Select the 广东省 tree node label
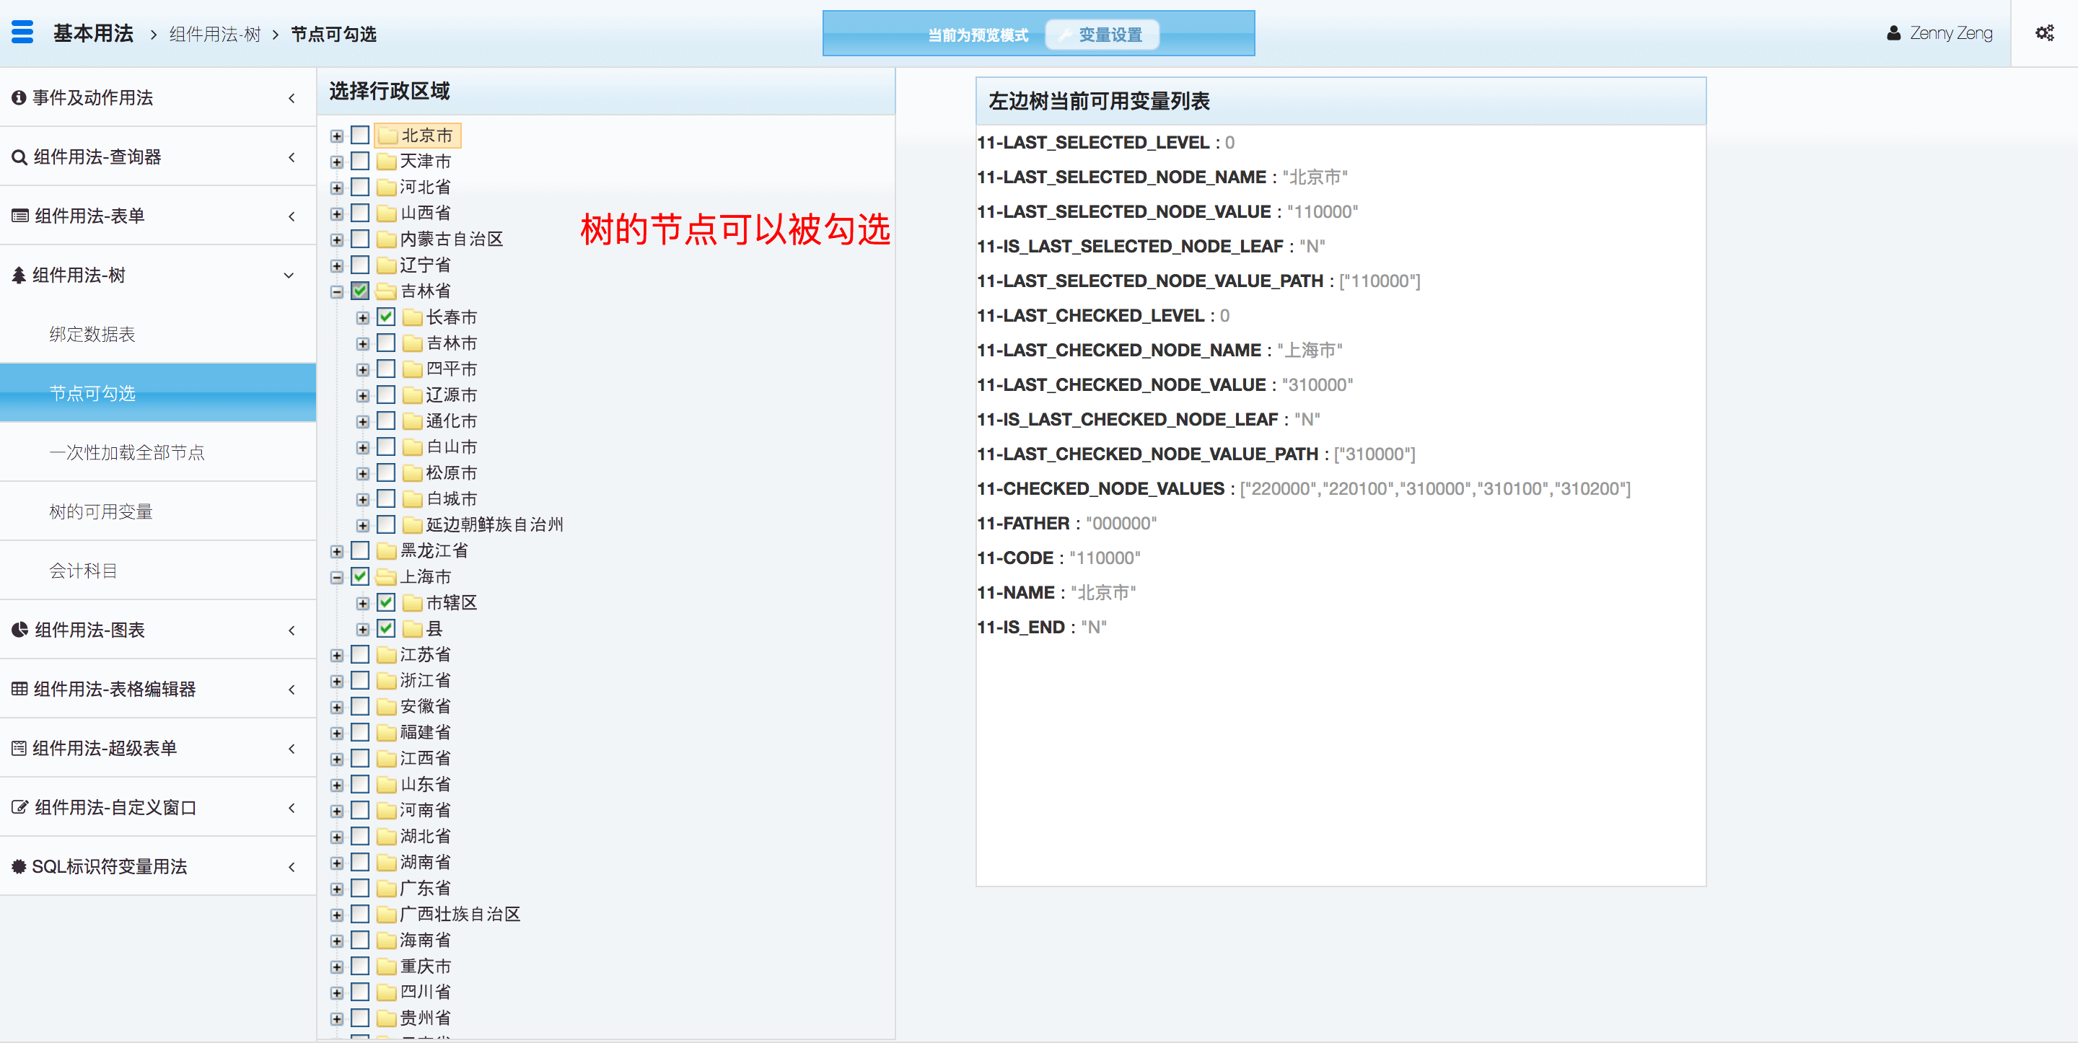 coord(425,888)
